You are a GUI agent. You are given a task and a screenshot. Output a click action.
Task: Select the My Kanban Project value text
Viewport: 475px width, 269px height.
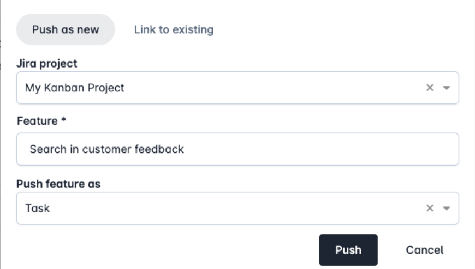click(75, 88)
